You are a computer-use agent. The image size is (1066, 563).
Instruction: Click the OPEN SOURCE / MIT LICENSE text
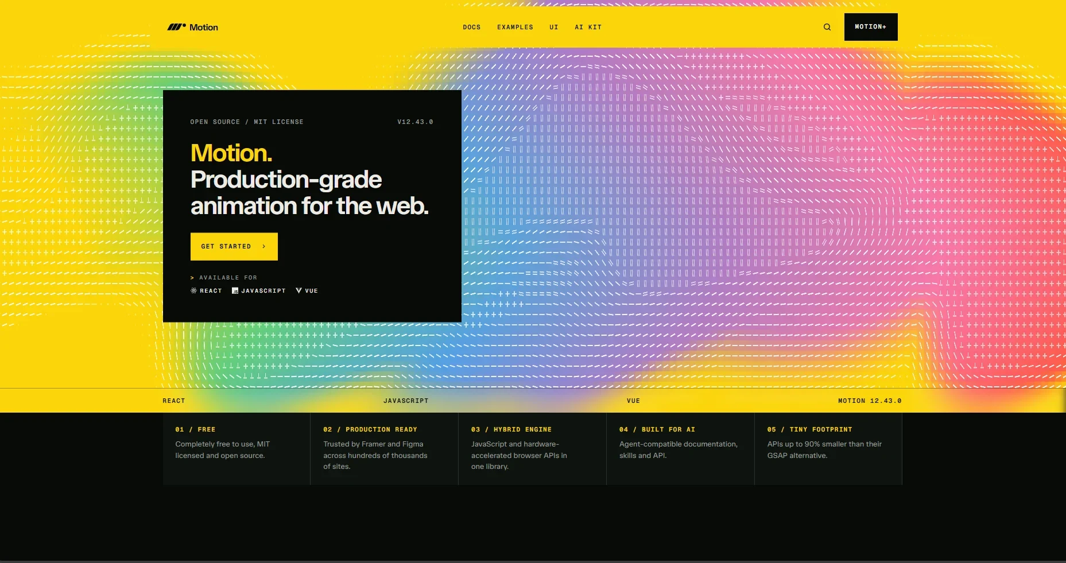coord(247,122)
